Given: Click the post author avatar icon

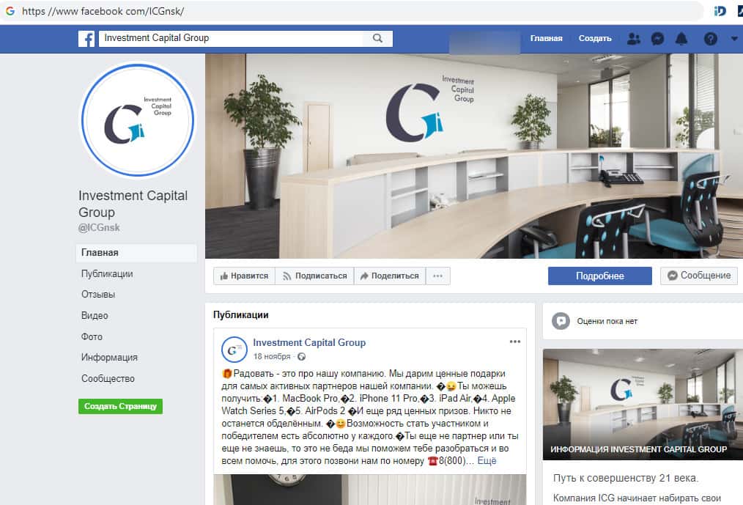Looking at the screenshot, I should (x=234, y=350).
